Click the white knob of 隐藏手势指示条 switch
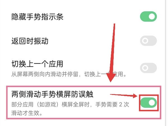Screen dimensions: 168x126 (x=152, y=17)
